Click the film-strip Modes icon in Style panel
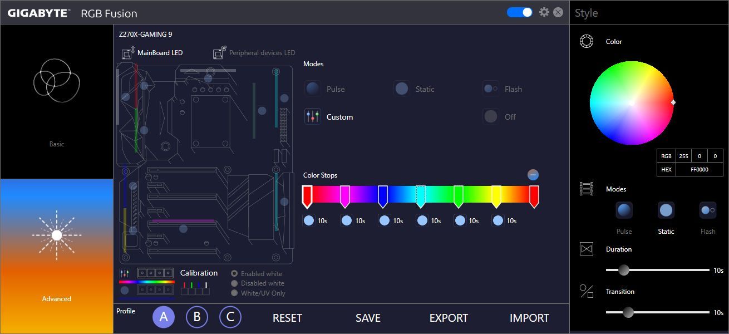 click(x=587, y=189)
